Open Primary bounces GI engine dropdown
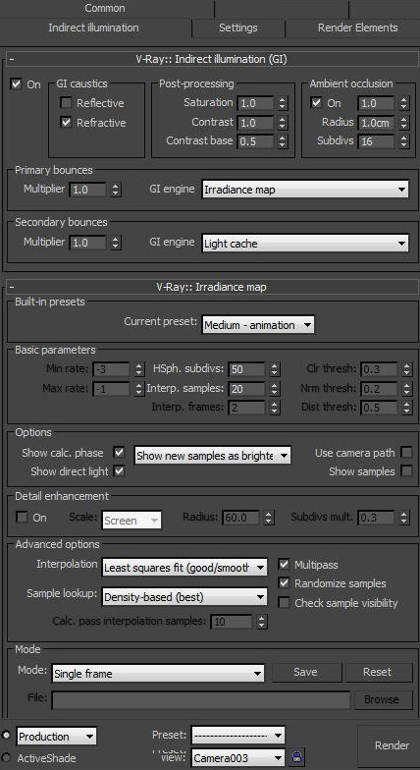Image resolution: width=420 pixels, height=770 pixels. click(305, 189)
